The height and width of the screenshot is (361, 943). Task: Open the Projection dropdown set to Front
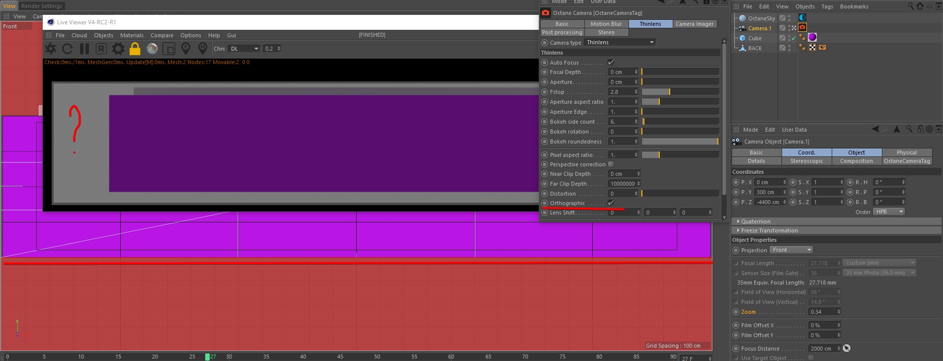(x=791, y=250)
